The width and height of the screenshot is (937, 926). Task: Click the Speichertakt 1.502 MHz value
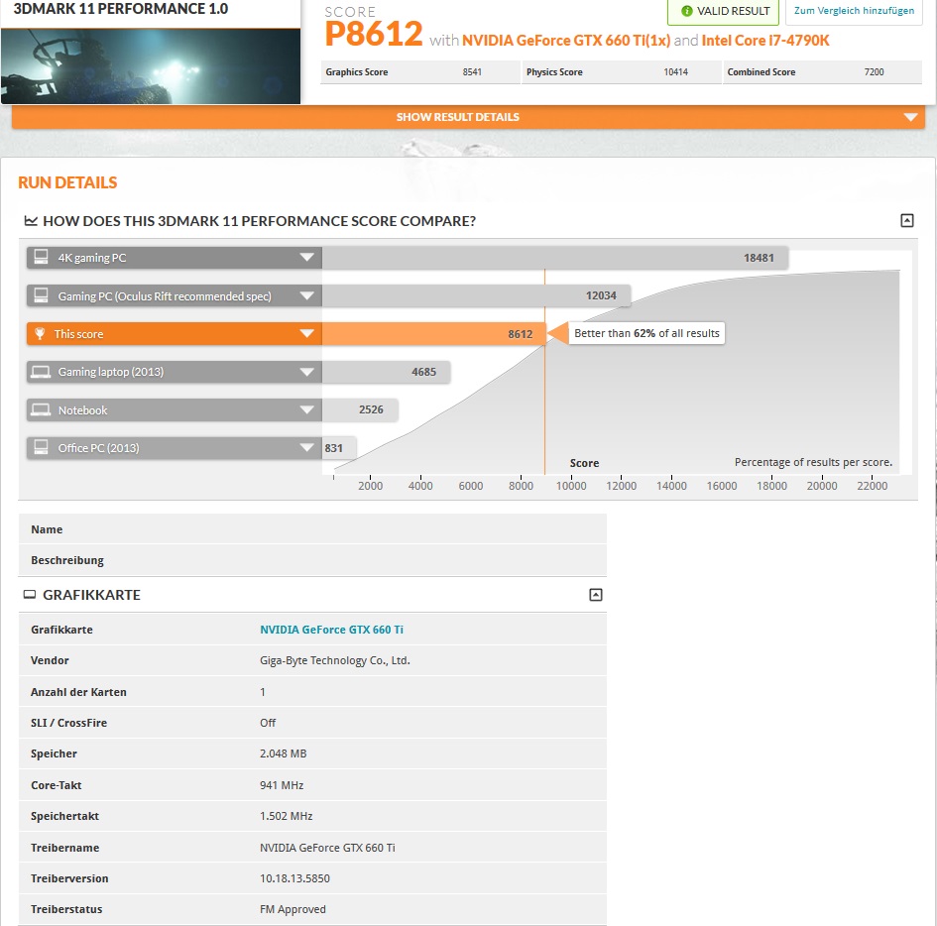point(287,816)
